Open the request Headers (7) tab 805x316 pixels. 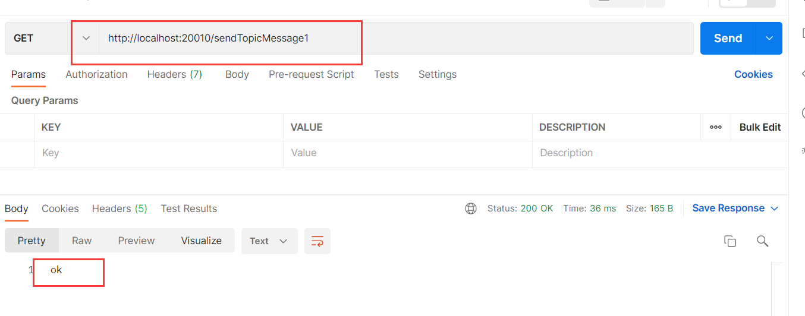click(x=175, y=74)
